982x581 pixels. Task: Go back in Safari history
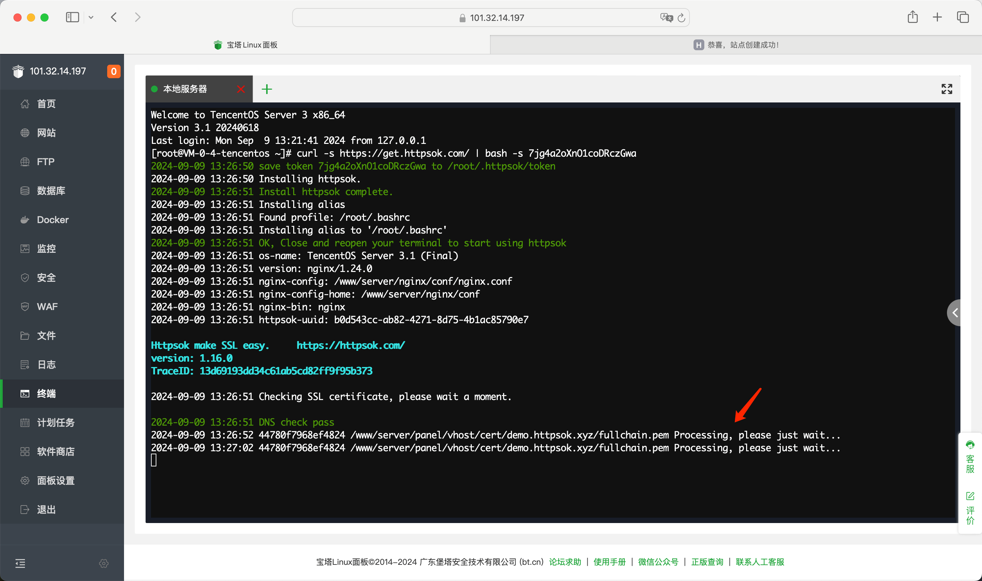click(114, 17)
